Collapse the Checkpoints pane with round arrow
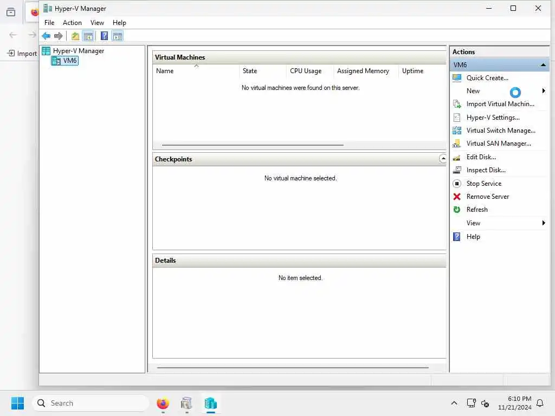 coord(443,159)
